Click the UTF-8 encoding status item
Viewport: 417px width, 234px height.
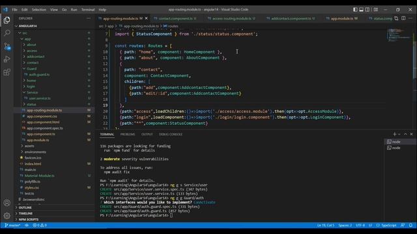pos(360,226)
